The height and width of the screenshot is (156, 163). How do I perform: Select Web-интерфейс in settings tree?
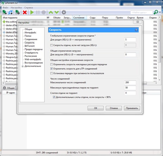(x=33, y=59)
